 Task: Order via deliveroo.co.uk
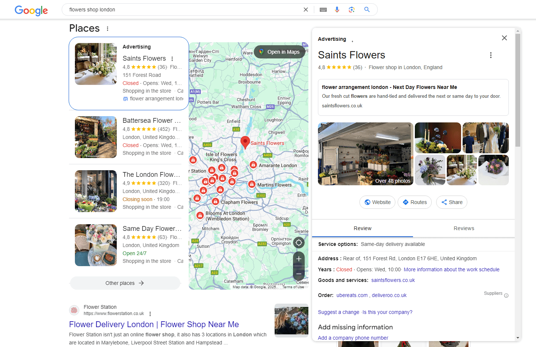click(x=389, y=295)
